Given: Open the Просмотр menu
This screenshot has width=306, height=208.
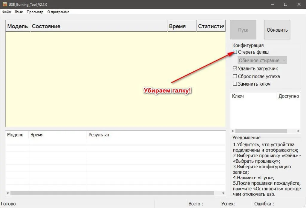Looking at the screenshot, I should pos(35,12).
